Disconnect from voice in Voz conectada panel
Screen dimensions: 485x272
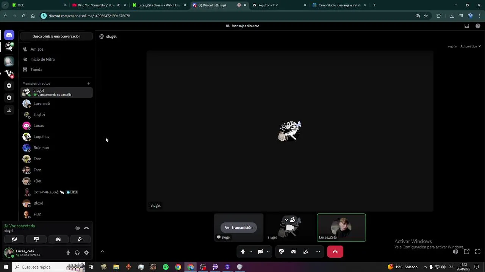click(86, 228)
